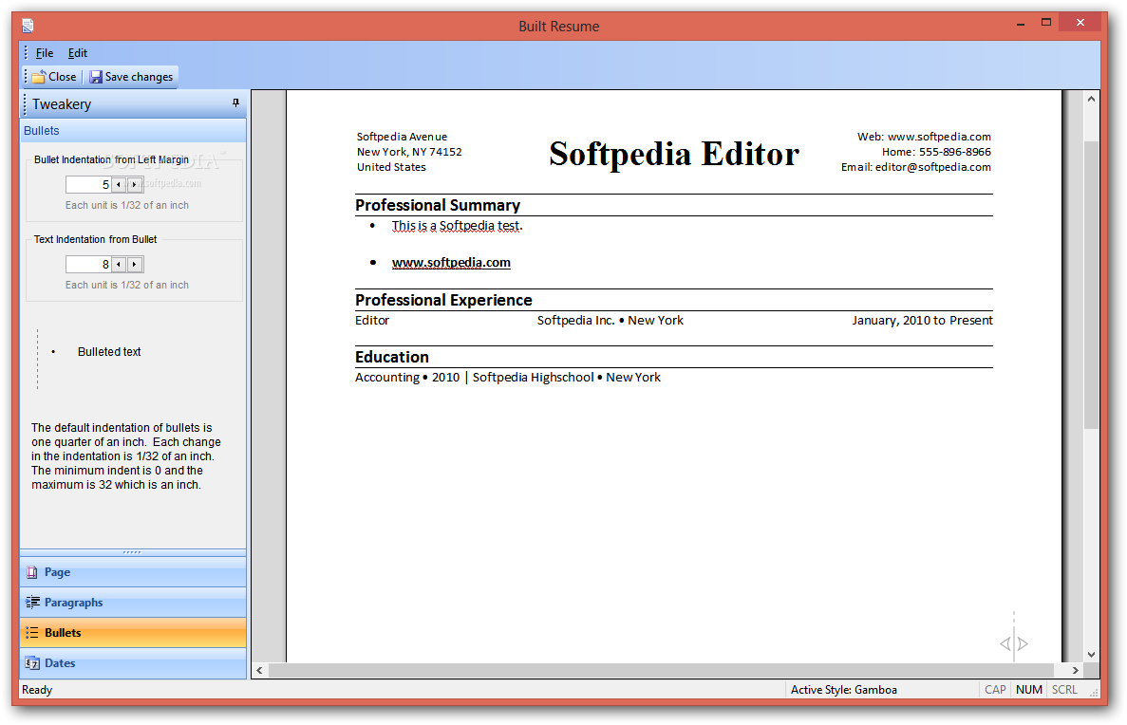Screen dimensions: 1127x725
Task: Open the Edit menu
Action: click(x=78, y=53)
